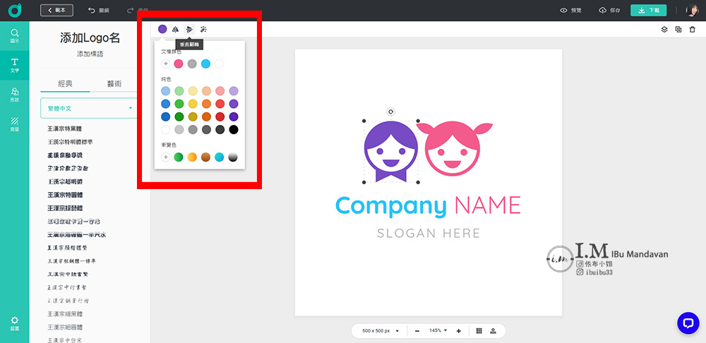Select the blue Company text on canvas
This screenshot has height=343, width=706.
[391, 205]
